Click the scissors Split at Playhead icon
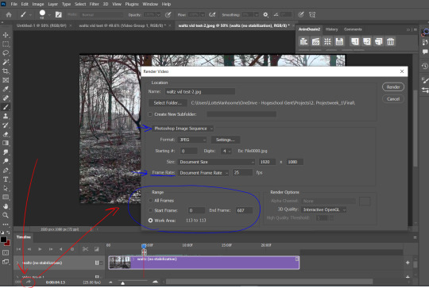 pos(85,249)
